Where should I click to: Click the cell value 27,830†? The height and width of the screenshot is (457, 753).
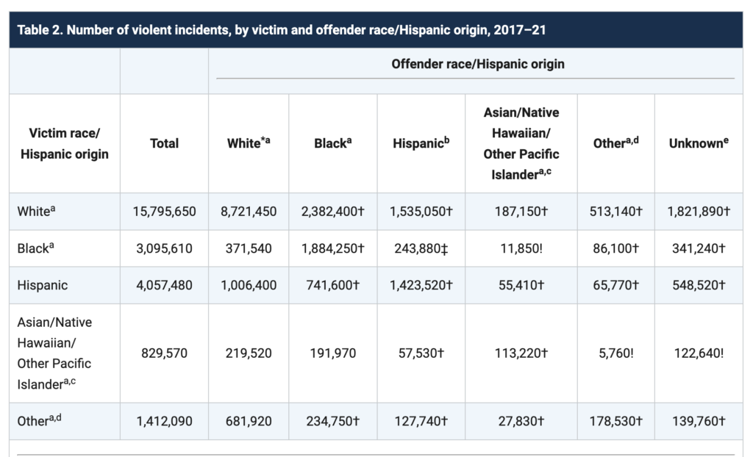(521, 422)
